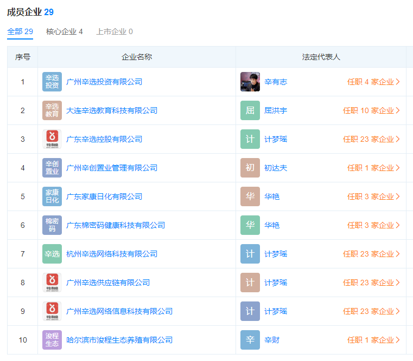Expand 任职 4 家企业 for 辛有志
This screenshot has height=361, width=413.
(373, 82)
